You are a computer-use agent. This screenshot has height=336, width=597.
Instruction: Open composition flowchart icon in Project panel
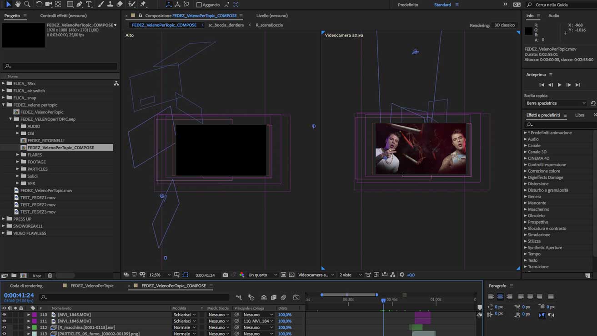pos(116,83)
